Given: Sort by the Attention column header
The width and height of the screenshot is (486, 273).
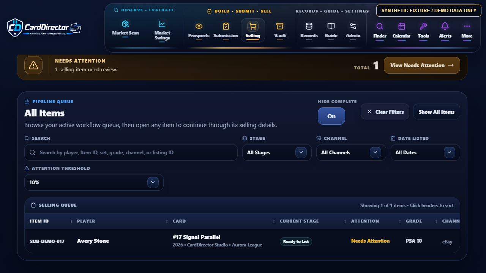Looking at the screenshot, I should pyautogui.click(x=376, y=221).
